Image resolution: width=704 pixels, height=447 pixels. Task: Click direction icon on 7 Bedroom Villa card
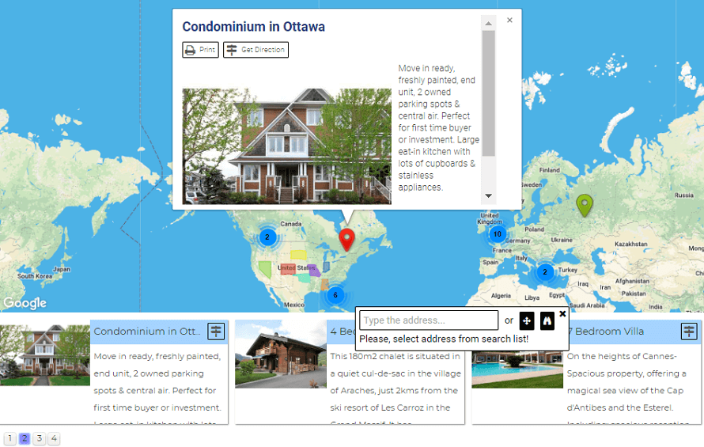tap(689, 331)
